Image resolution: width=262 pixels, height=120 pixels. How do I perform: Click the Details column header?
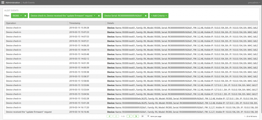click(x=111, y=23)
